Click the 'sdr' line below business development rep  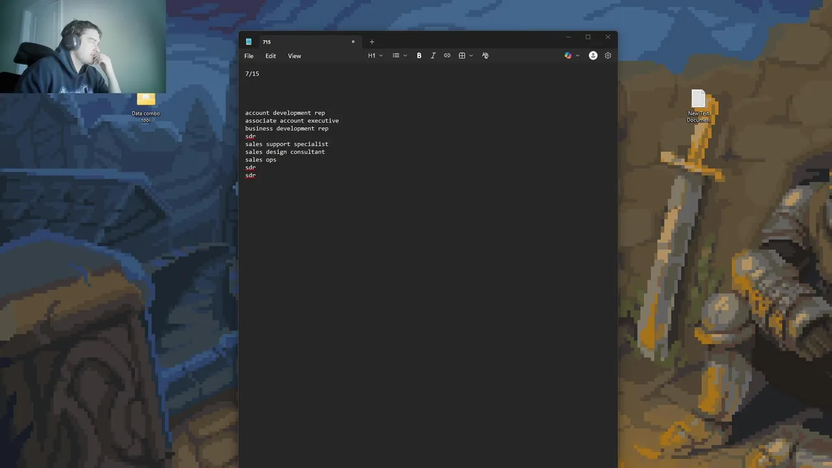point(250,136)
